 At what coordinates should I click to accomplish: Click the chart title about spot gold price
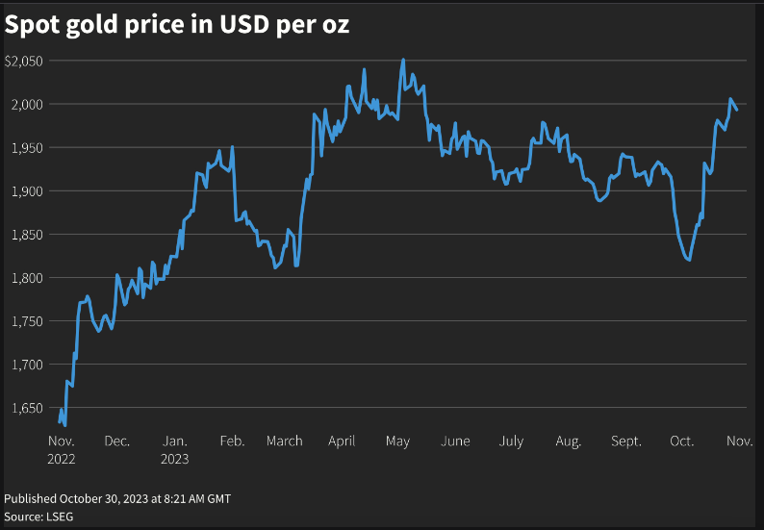177,27
